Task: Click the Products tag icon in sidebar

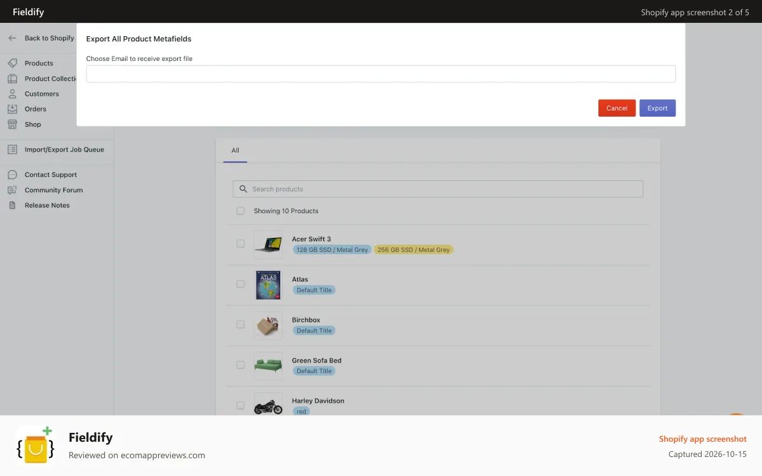Action: click(x=12, y=63)
